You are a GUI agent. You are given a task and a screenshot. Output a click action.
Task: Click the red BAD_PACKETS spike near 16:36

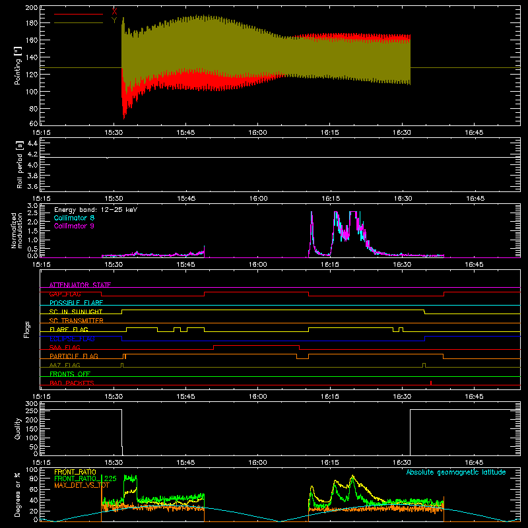431,383
